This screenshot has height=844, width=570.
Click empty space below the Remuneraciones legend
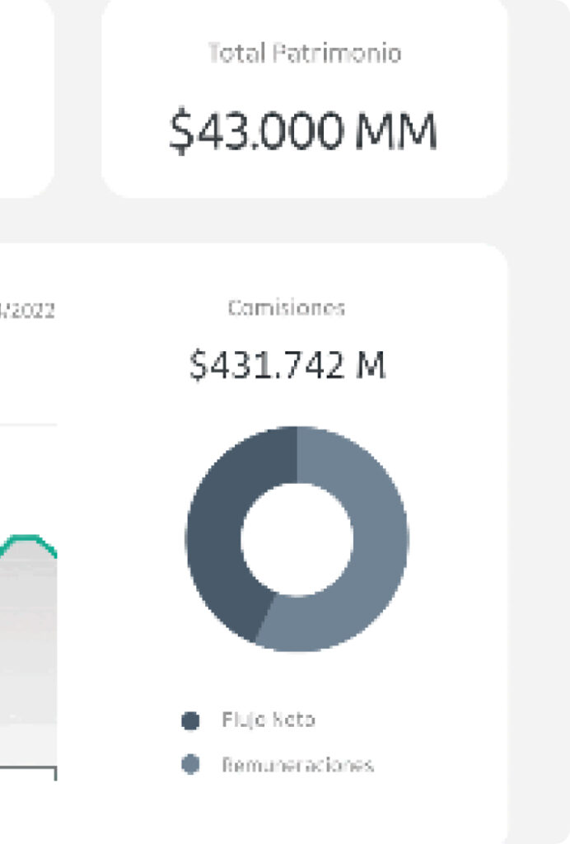click(297, 812)
